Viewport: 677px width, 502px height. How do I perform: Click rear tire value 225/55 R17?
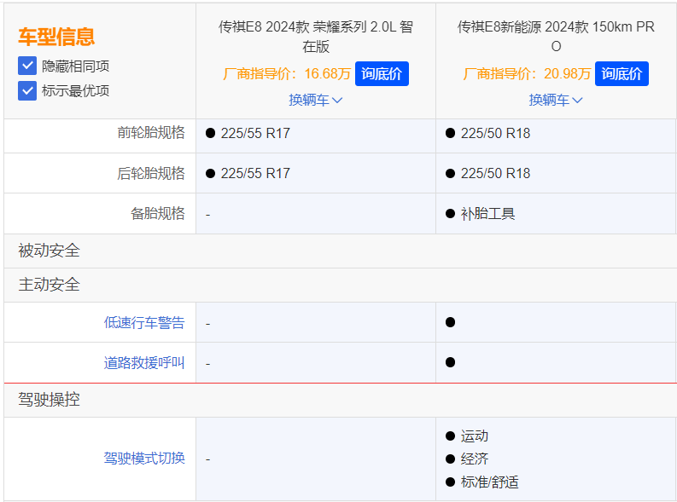(255, 173)
